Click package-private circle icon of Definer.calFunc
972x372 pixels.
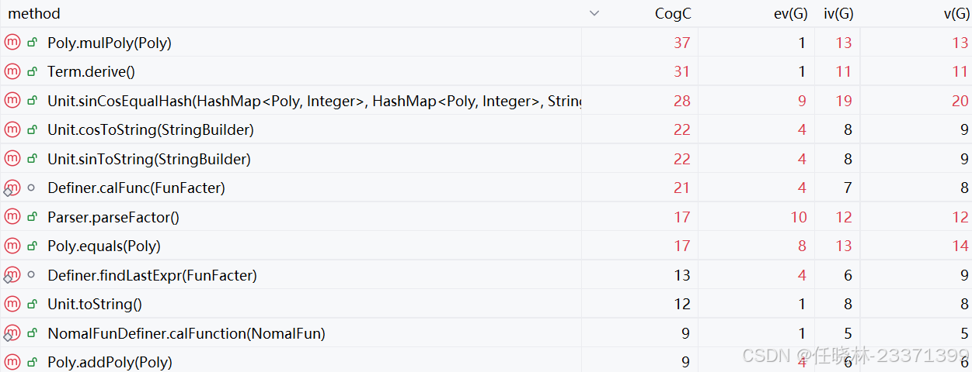coord(31,188)
